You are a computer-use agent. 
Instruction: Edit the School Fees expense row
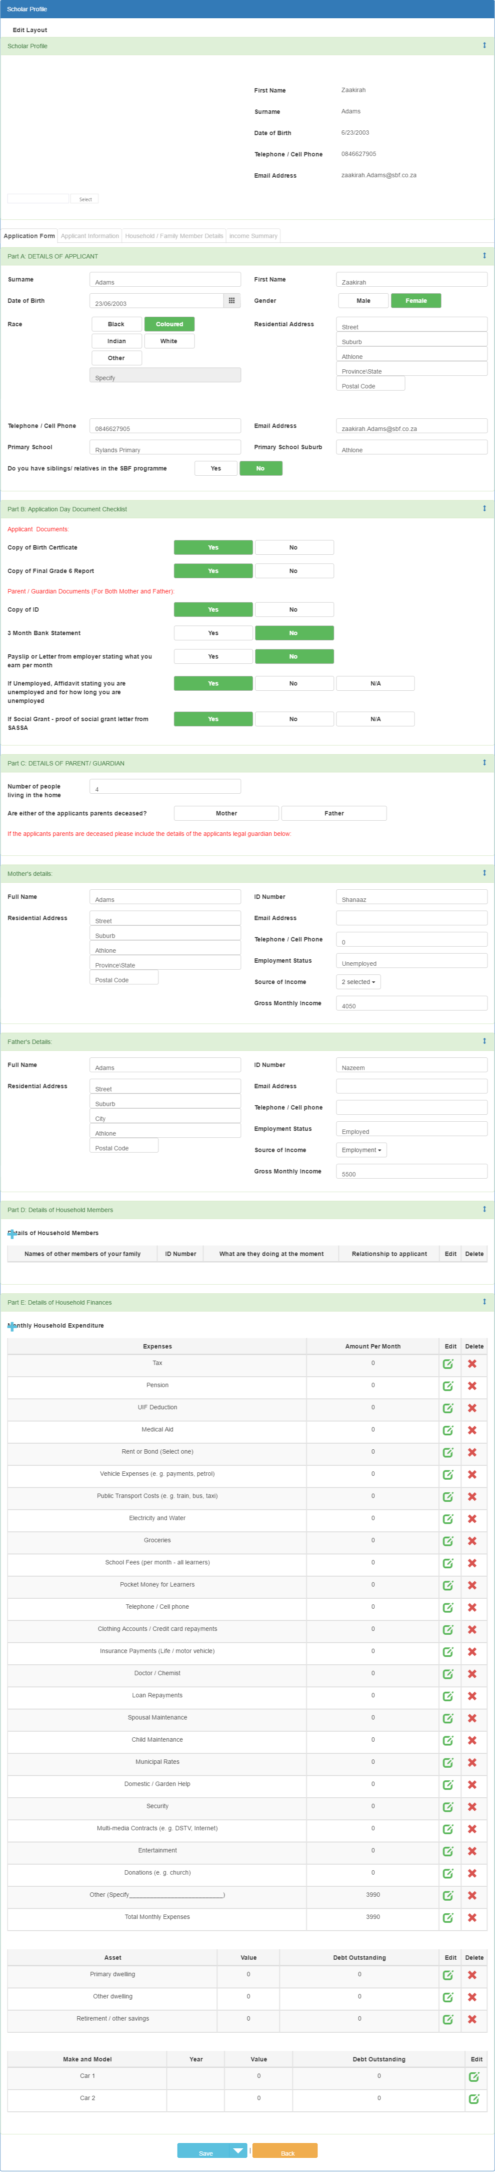pyautogui.click(x=449, y=1563)
